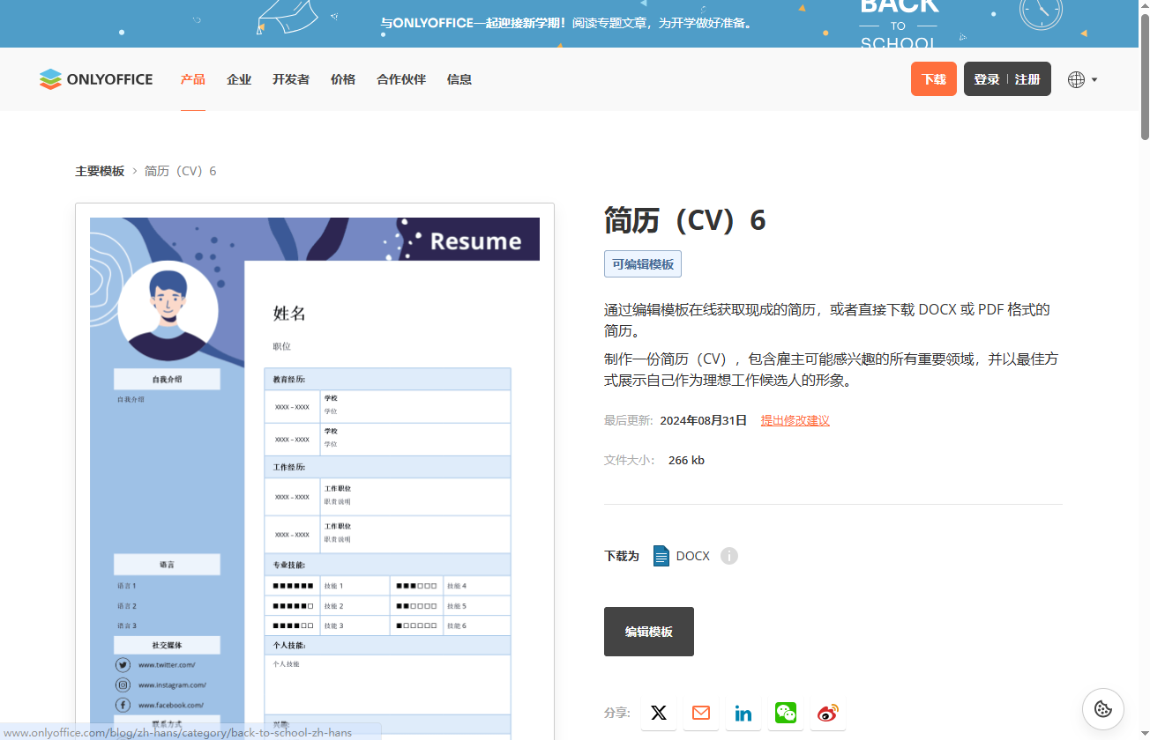Click the Back to School banner text
This screenshot has width=1150, height=740.
(569, 24)
